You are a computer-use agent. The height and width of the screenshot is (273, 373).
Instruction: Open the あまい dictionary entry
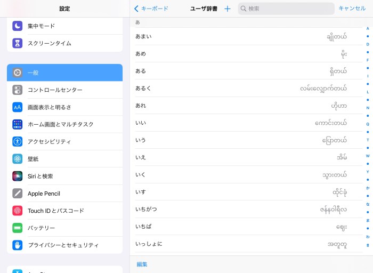(x=241, y=36)
